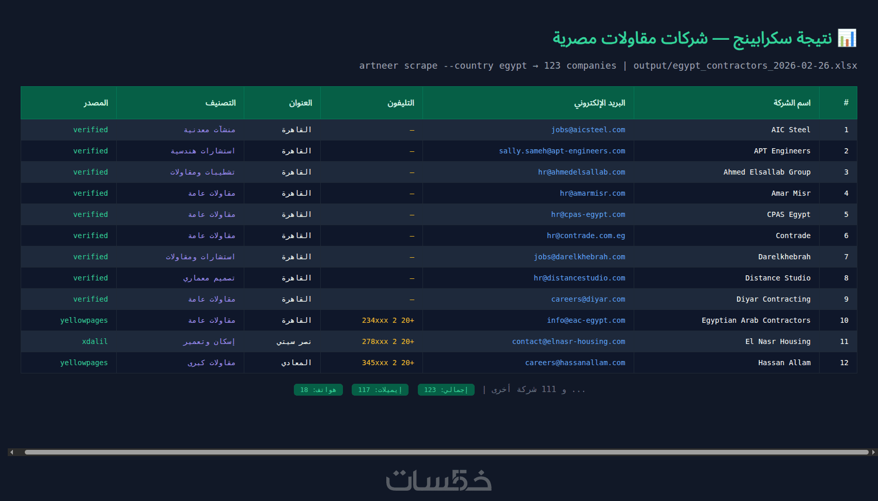Click the horizontal scrollbar thumb

447,452
